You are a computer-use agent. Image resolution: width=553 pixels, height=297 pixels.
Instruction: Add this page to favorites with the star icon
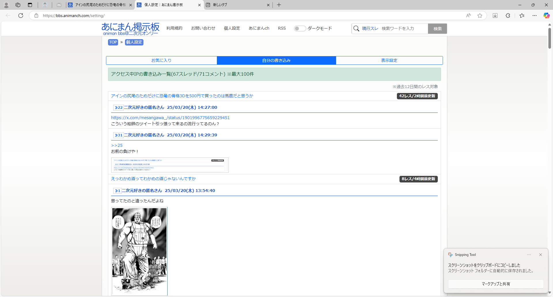point(480,16)
